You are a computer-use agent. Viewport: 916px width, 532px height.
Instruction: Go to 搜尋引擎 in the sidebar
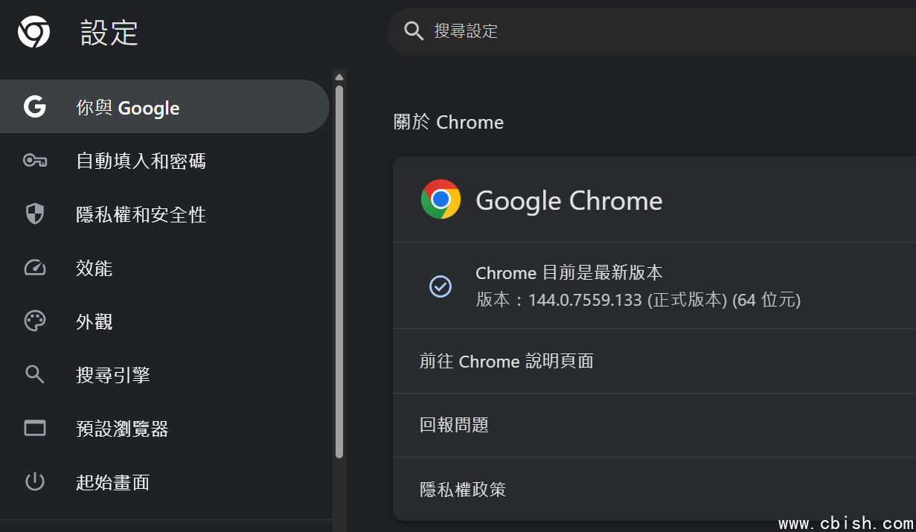tap(113, 375)
